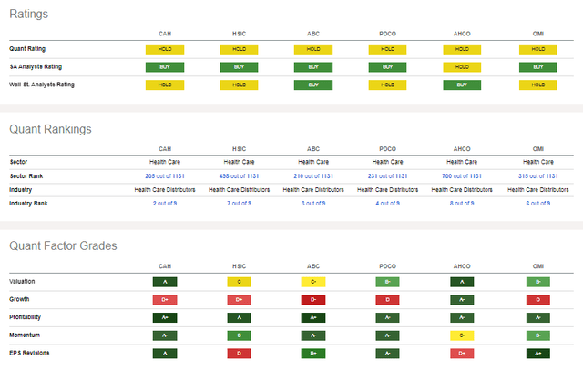Click CAH Valuation grade A badge

click(x=165, y=282)
